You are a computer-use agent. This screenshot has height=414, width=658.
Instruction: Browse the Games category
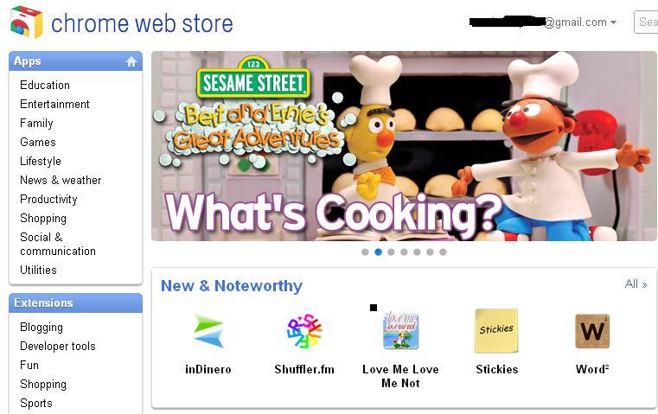click(x=38, y=143)
